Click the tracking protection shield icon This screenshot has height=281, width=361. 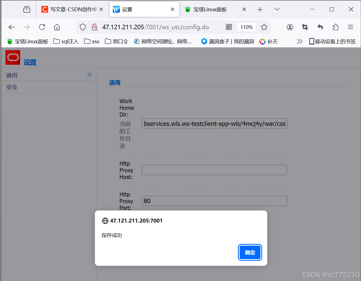coord(83,27)
